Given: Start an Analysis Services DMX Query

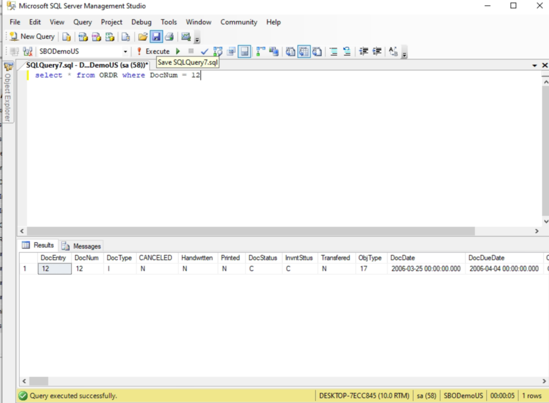Looking at the screenshot, I should coord(97,37).
